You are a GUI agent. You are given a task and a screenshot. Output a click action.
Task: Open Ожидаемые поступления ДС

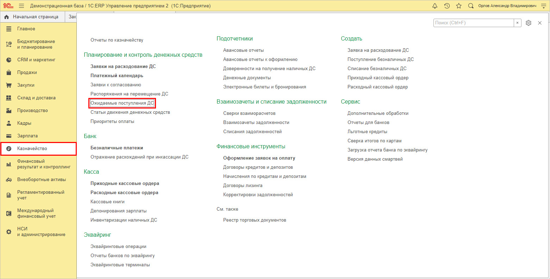tap(122, 103)
